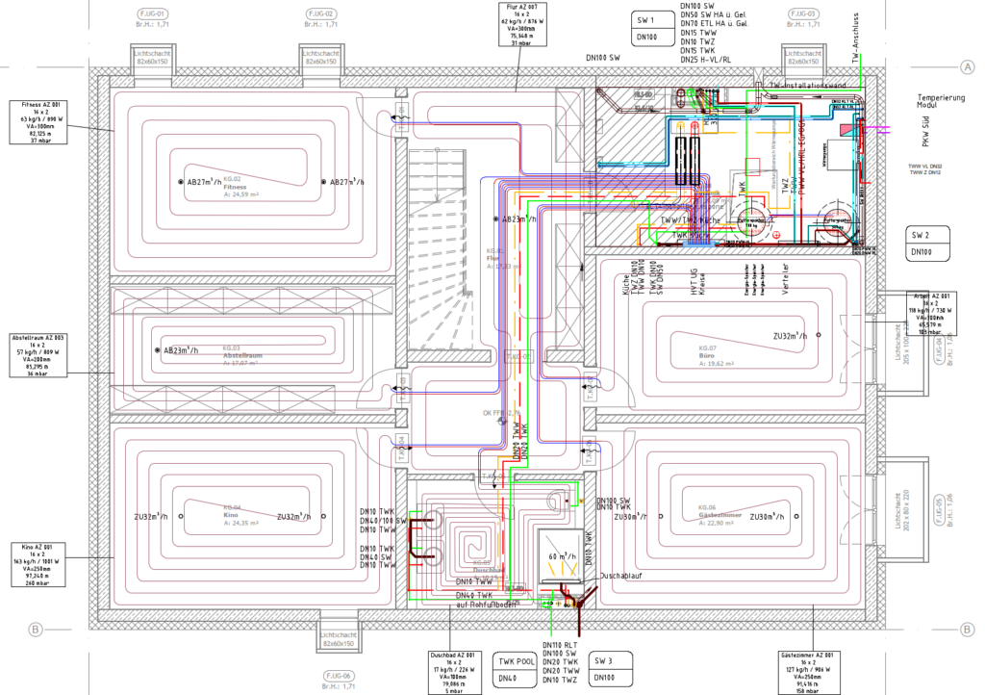Click grid axis marker A
This screenshot has height=695, width=985.
968,67
